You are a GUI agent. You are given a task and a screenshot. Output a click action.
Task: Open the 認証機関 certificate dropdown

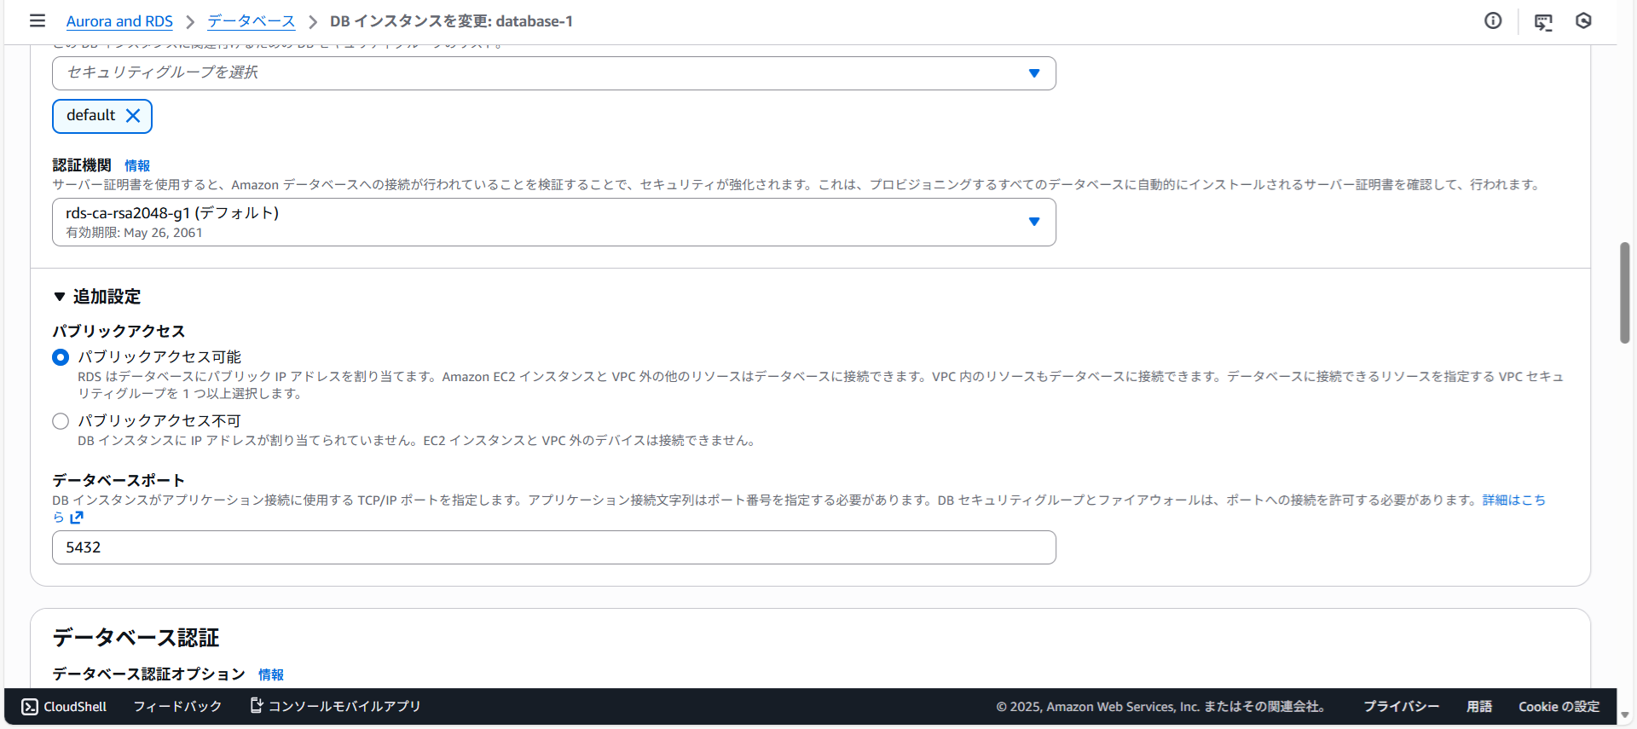pos(553,222)
